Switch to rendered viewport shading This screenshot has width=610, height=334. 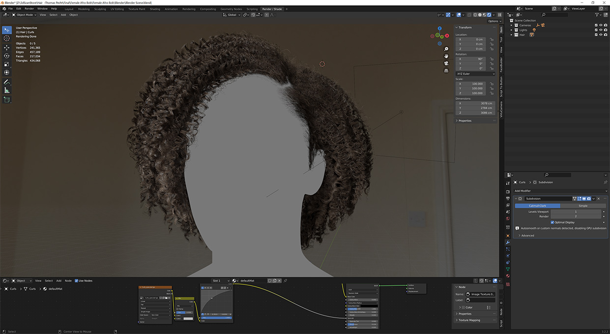click(489, 15)
